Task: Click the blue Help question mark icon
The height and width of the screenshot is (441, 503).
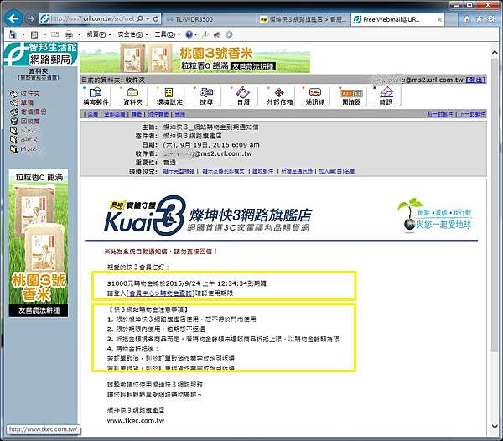Action: [189, 34]
